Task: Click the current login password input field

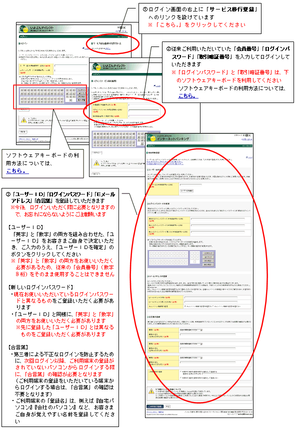Action: (217, 219)
